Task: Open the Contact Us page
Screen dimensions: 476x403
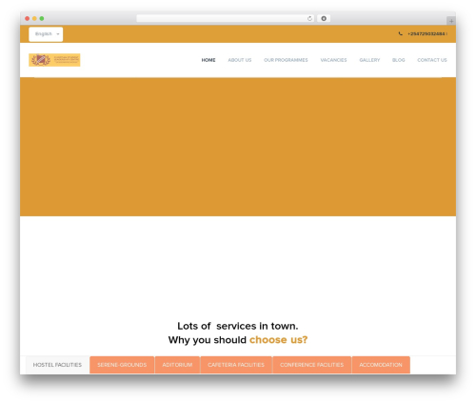Action: 432,60
